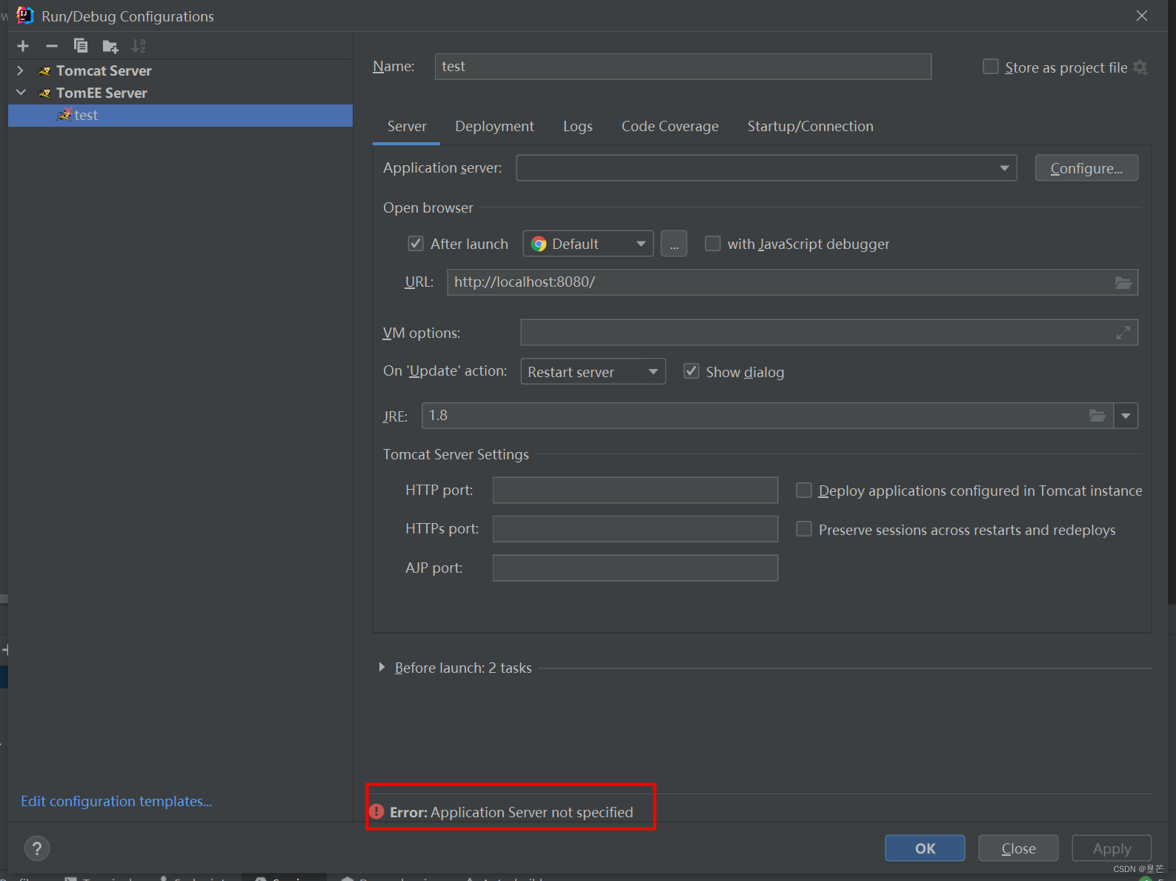Viewport: 1176px width, 881px height.
Task: Sort configurations alphabetically
Action: point(139,46)
